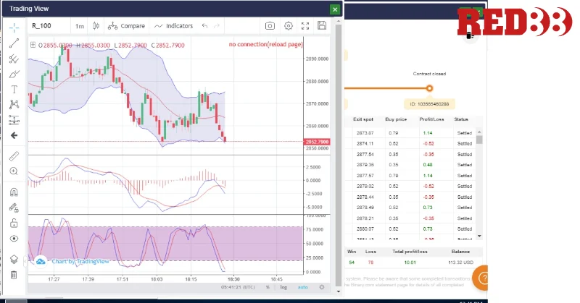Select the crosshair cursor tool
The height and width of the screenshot is (303, 580).
(14, 27)
